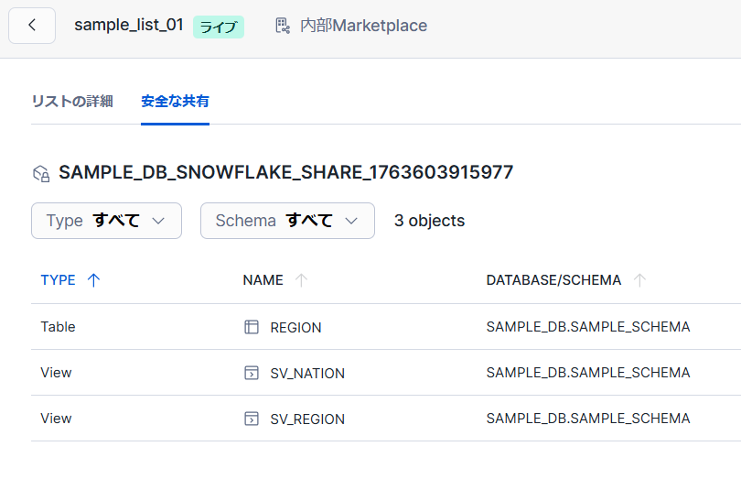This screenshot has width=741, height=479.
Task: Click the SAMPLE_DB_SNOWFLAKE_SHARE_1763603915977 share name
Action: (x=286, y=173)
